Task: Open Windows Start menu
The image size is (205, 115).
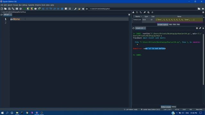Action: pos(2,113)
